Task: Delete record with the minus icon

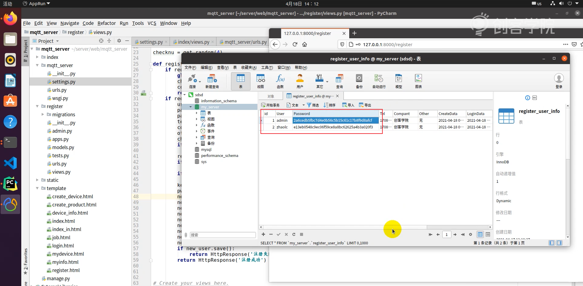Action: (x=271, y=234)
